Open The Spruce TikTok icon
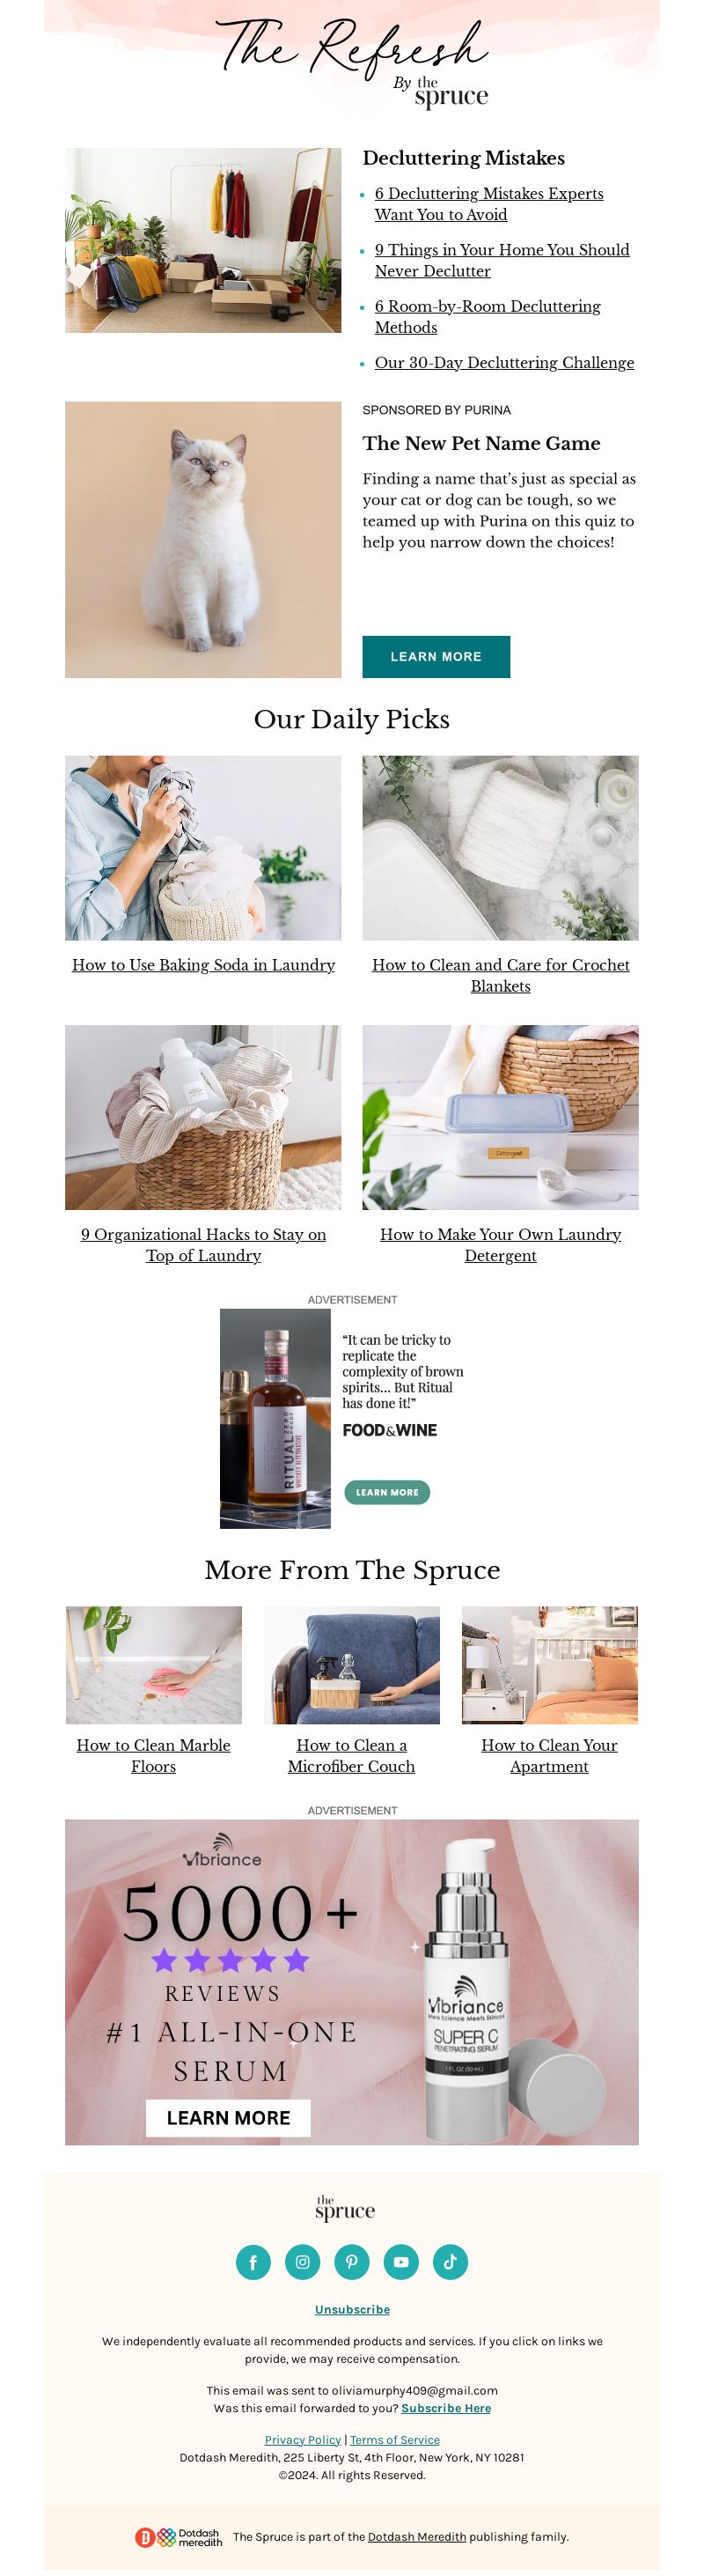 pos(451,2261)
